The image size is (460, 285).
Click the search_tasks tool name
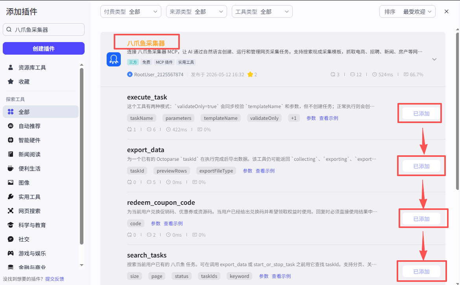pos(147,255)
